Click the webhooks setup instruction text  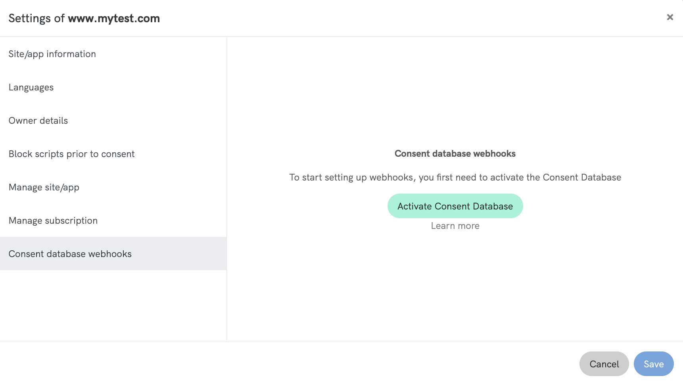(455, 177)
